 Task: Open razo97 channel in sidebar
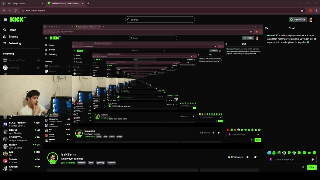pyautogui.click(x=21, y=146)
